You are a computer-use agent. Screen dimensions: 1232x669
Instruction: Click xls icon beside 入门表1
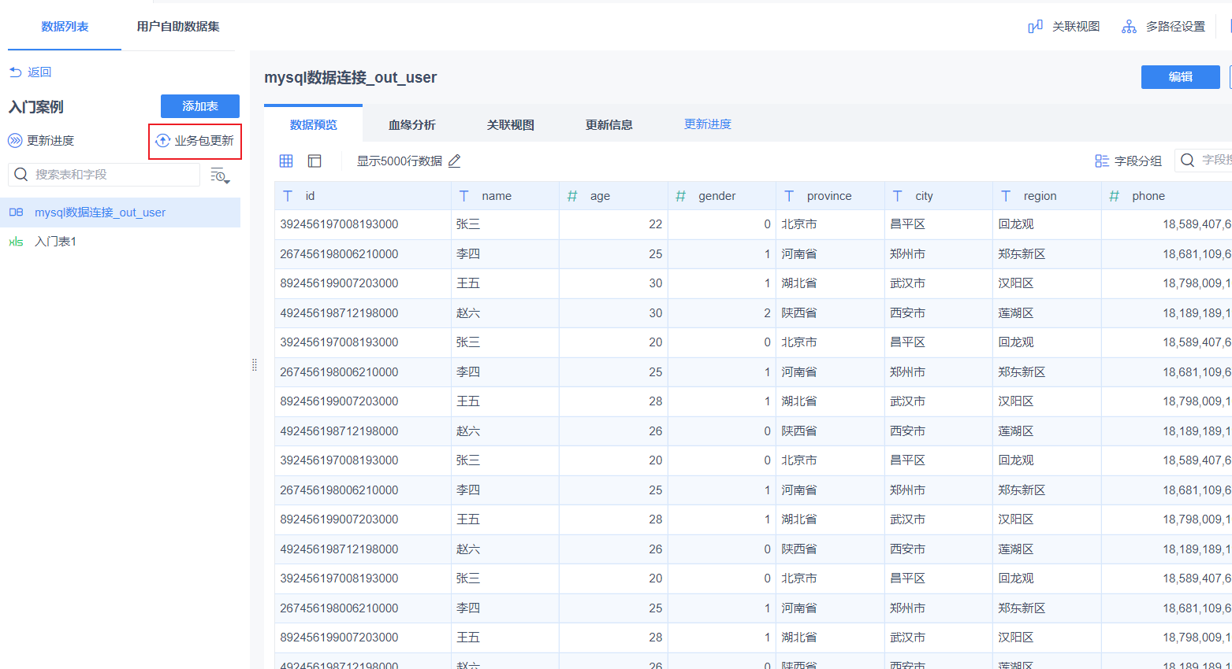16,242
